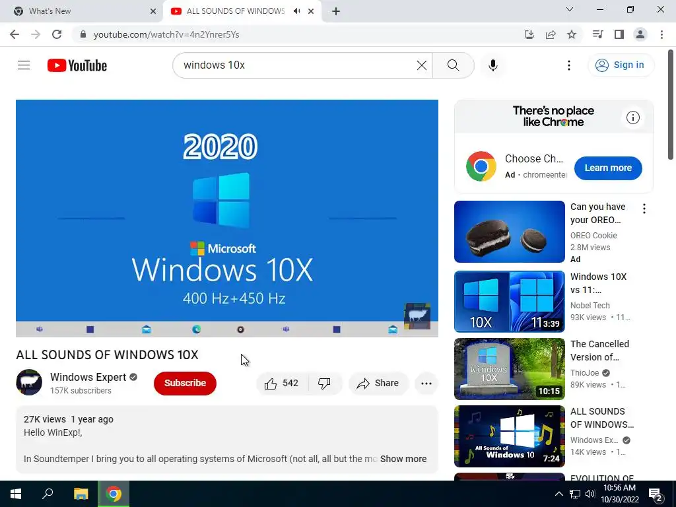Click The Cancelled Version of video title
This screenshot has width=676, height=507.
tap(599, 351)
